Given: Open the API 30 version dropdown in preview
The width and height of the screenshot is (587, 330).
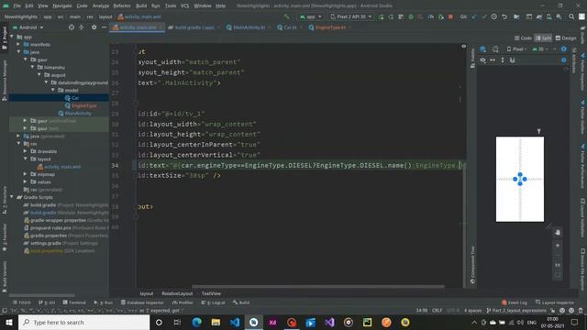Looking at the screenshot, I should [540, 49].
